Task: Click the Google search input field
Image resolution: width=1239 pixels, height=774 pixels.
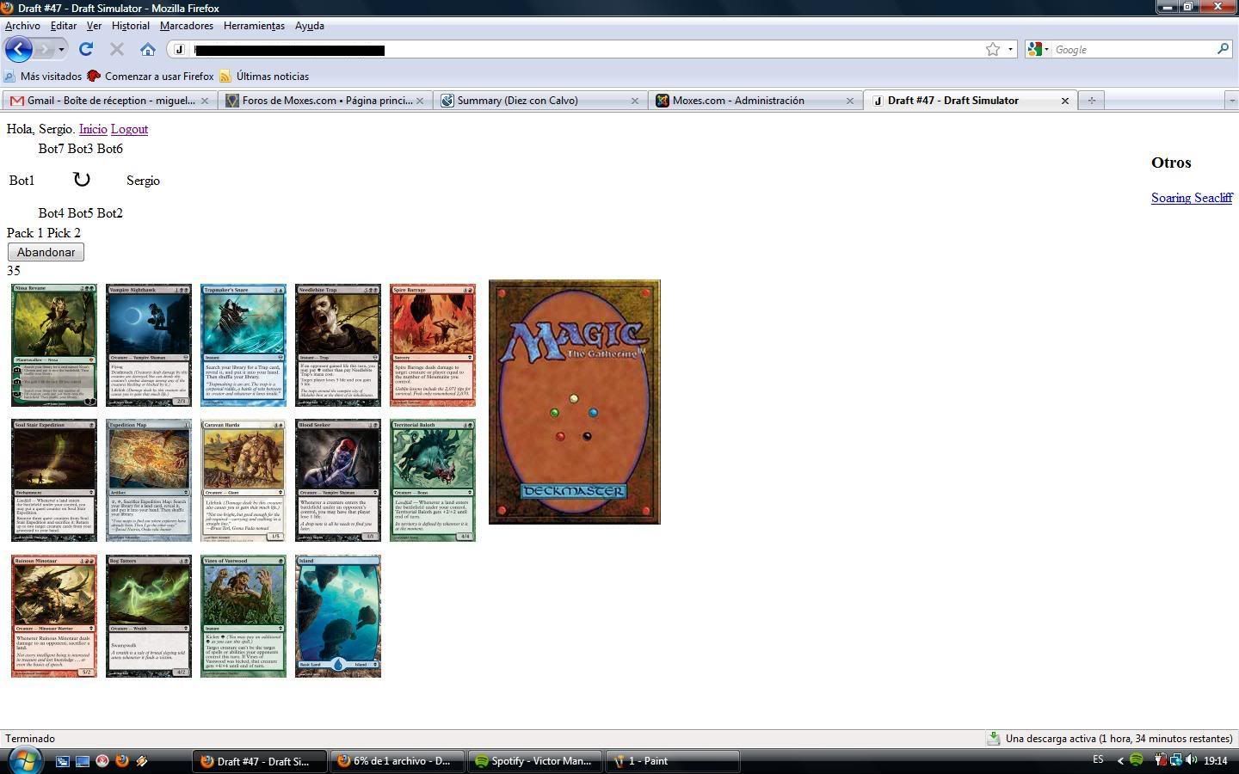Action: click(1132, 49)
